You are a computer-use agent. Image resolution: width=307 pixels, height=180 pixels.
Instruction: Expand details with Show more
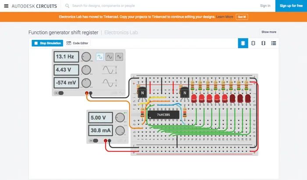coord(269,32)
